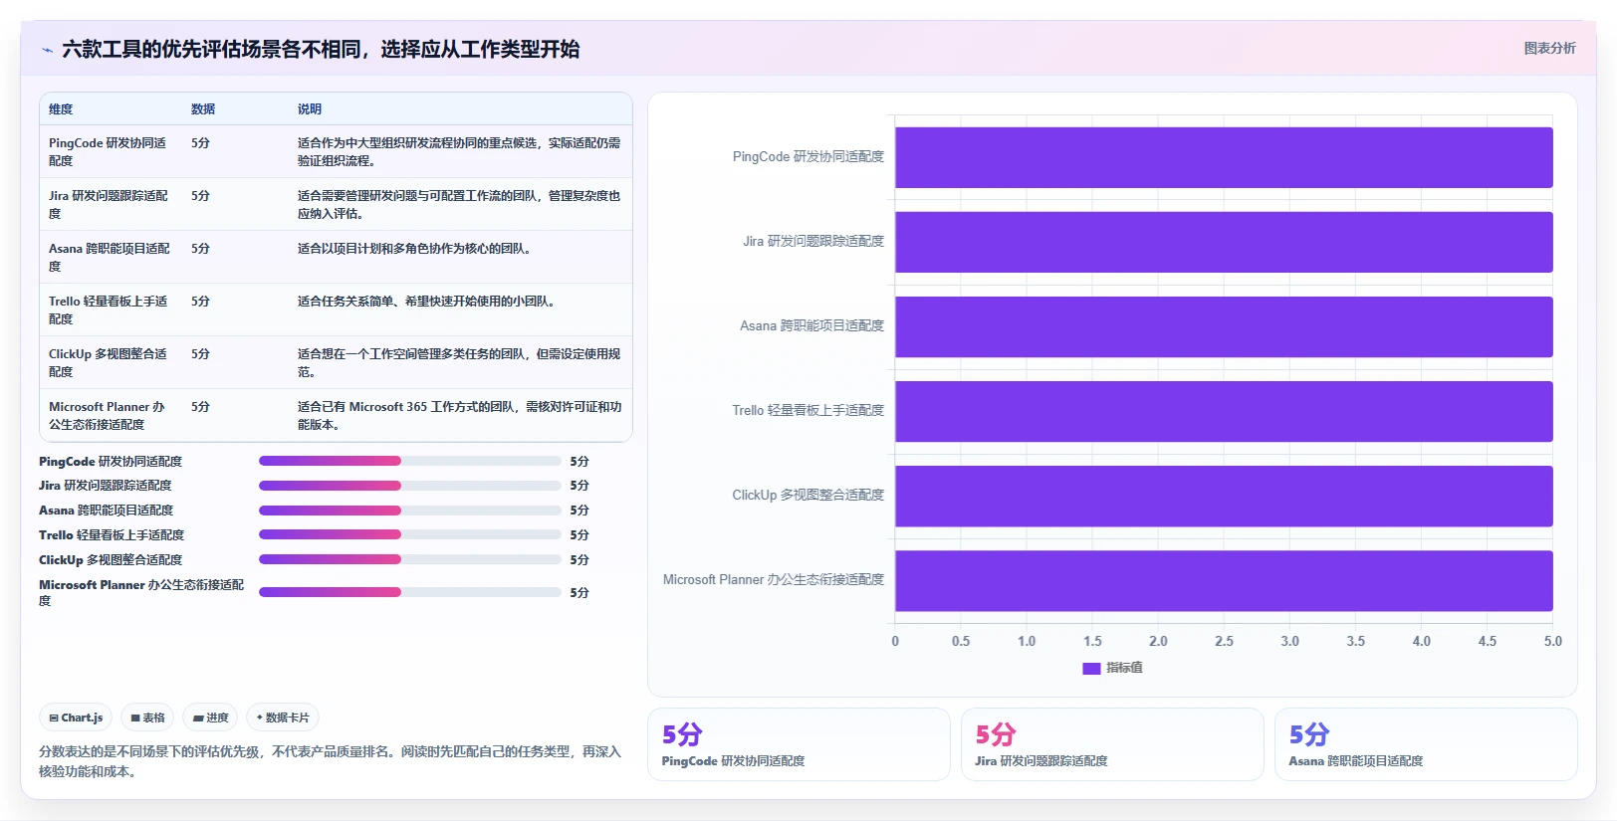Click the 5.0 tick on the chart x-axis
This screenshot has height=821, width=1617.
pyautogui.click(x=1553, y=642)
